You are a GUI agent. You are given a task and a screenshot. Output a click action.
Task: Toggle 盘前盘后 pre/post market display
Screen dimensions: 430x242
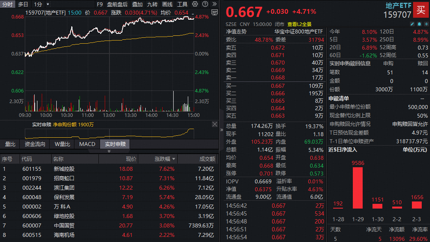(117, 4)
